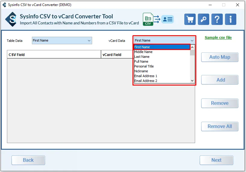The width and height of the screenshot is (246, 172).
Task: Open the Table Data dropdown
Action: [x=62, y=40]
